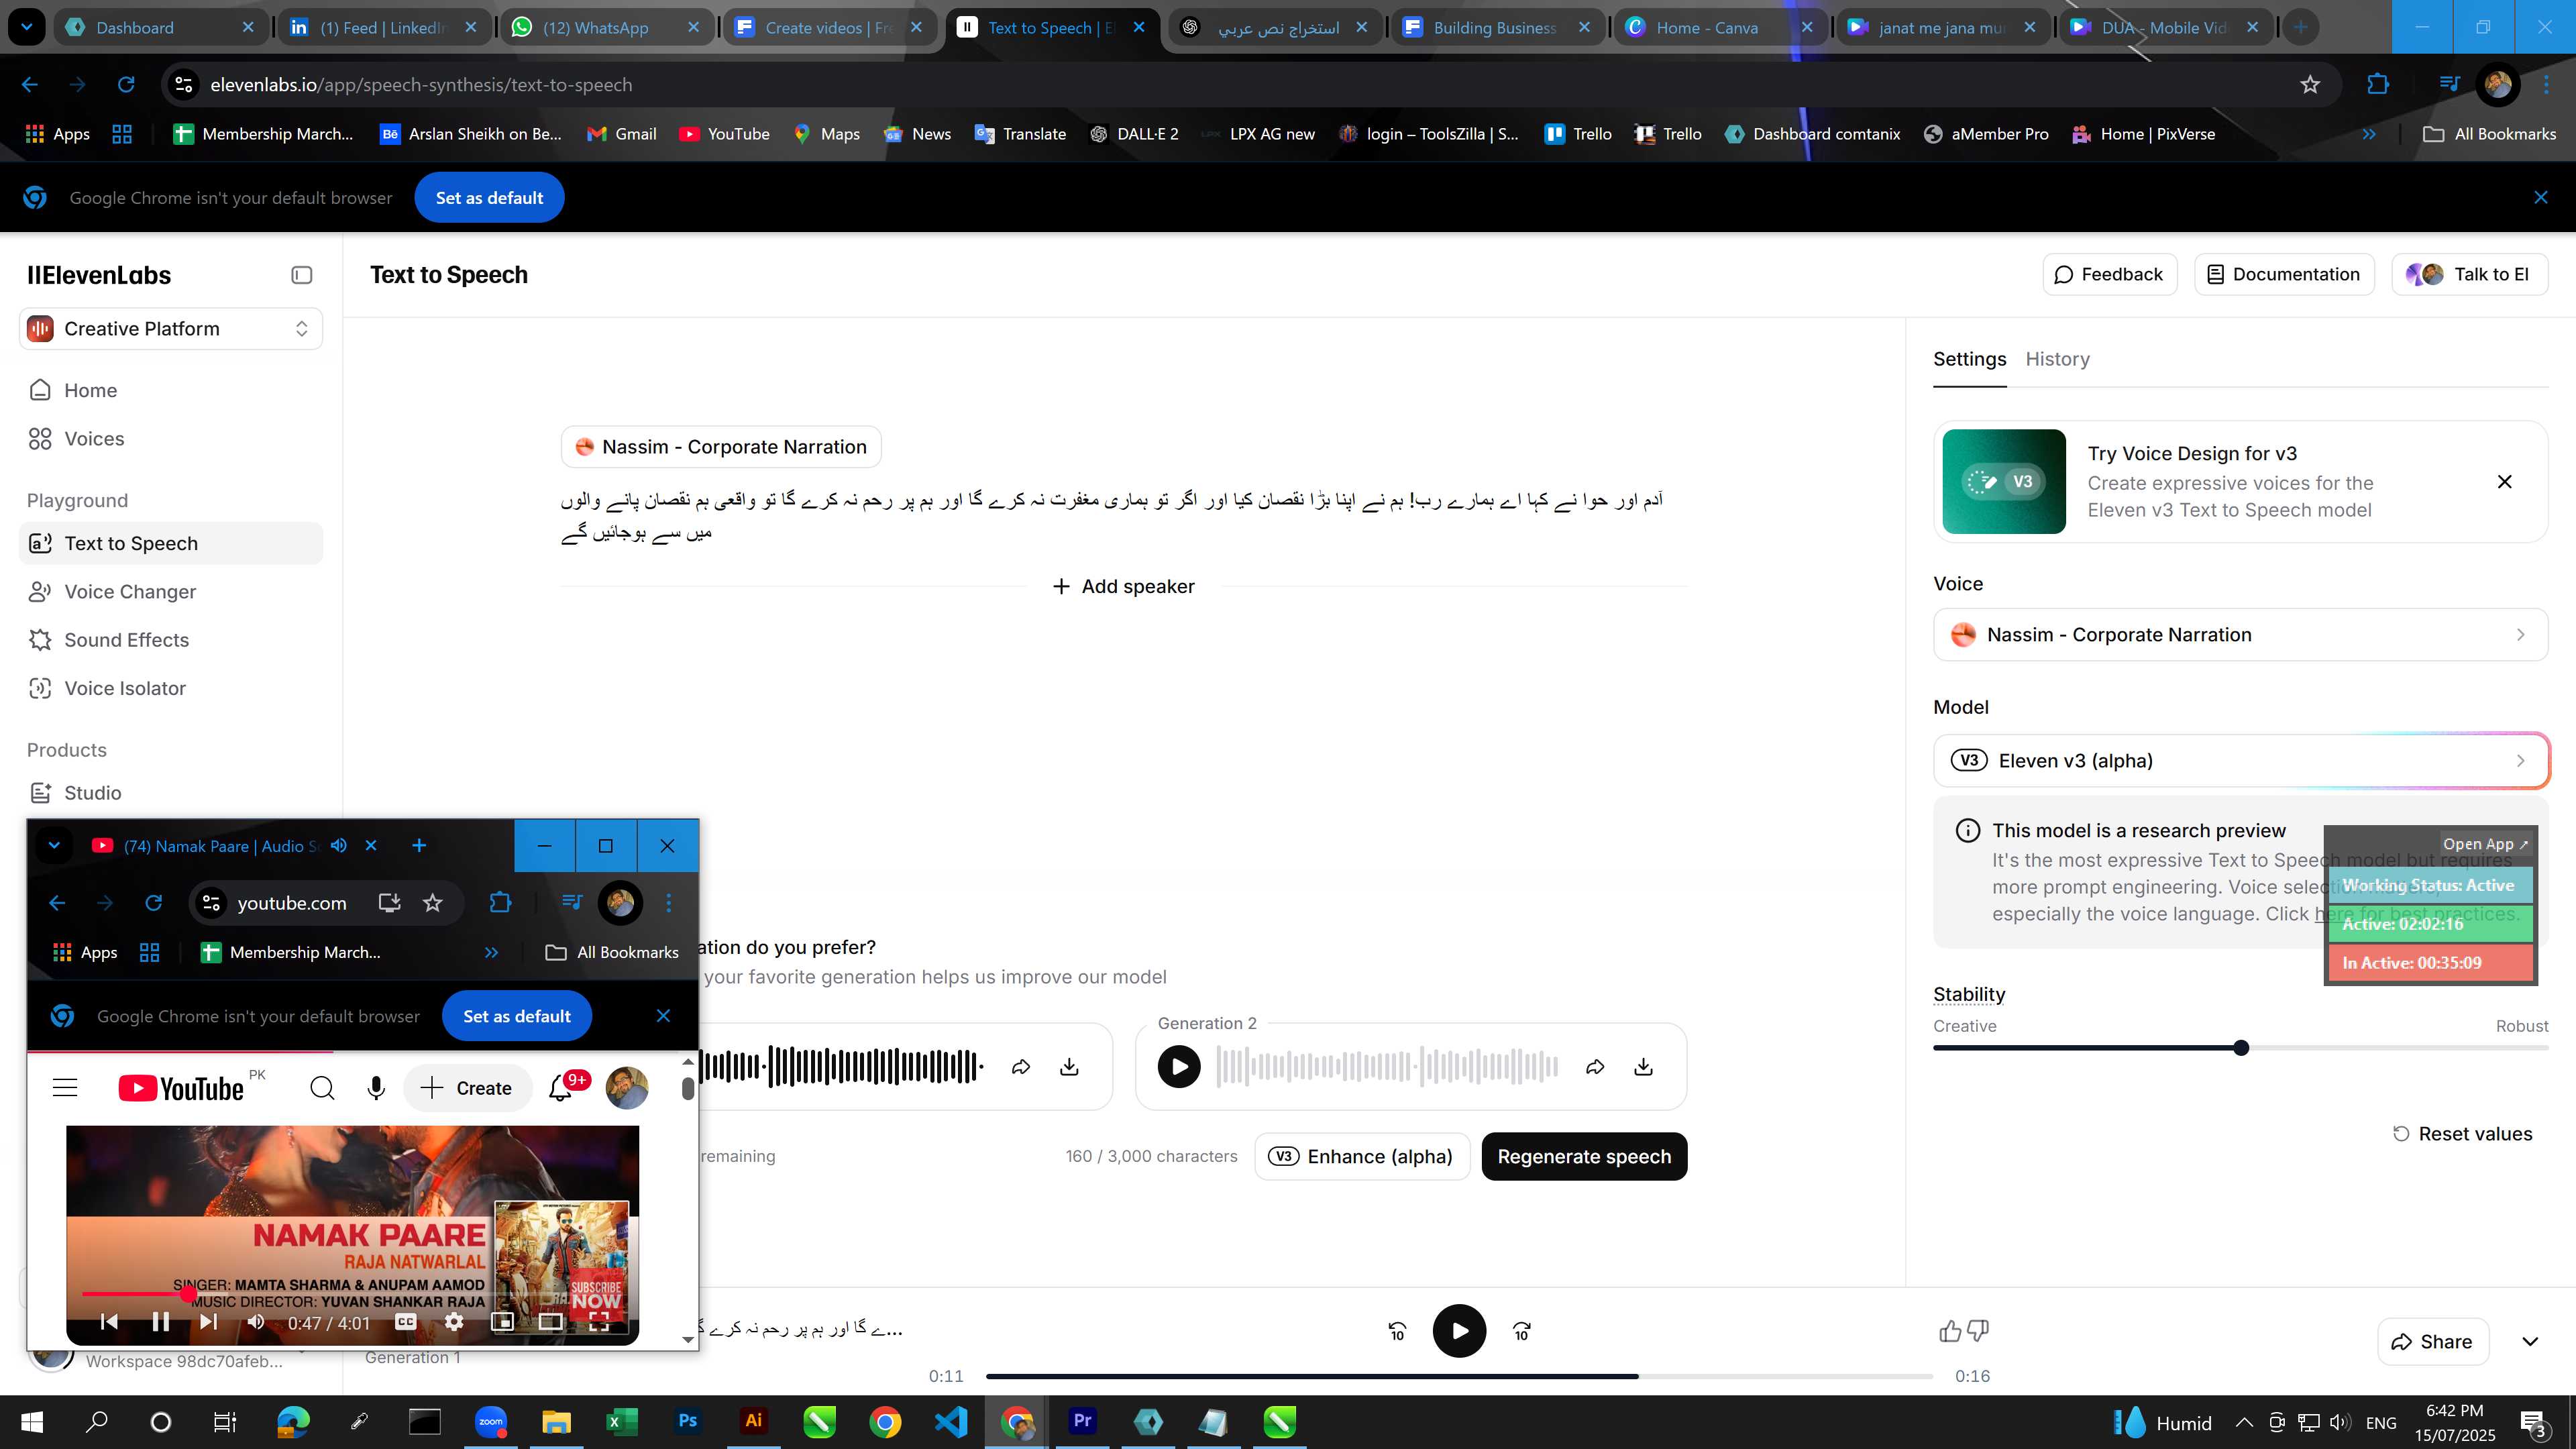Adjust the Stability slider handle
The image size is (2576, 1449).
coord(2241,1048)
